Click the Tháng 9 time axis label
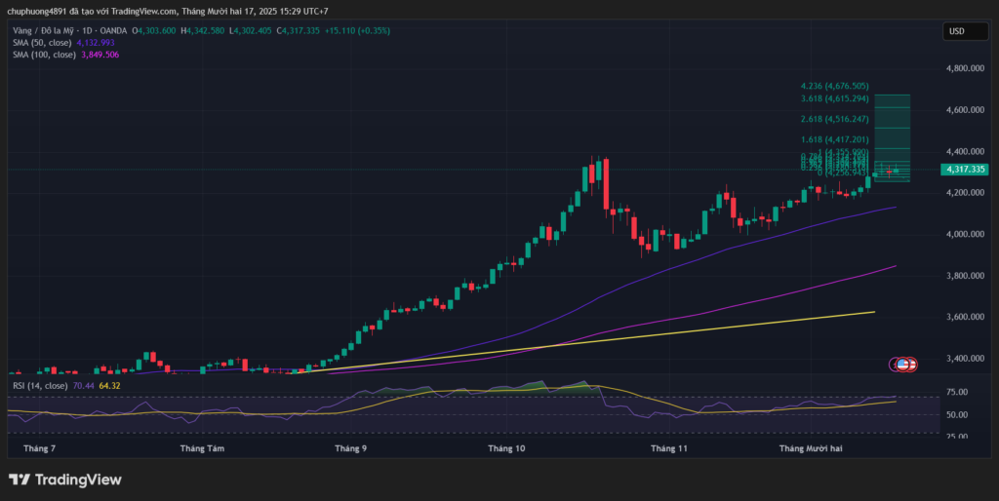 pos(350,448)
